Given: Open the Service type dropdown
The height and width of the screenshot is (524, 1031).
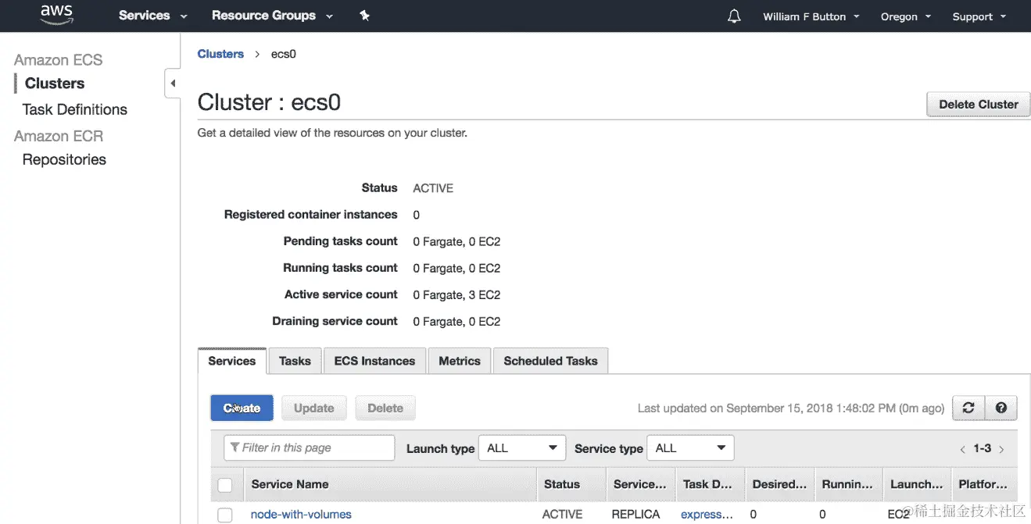Looking at the screenshot, I should tap(690, 448).
